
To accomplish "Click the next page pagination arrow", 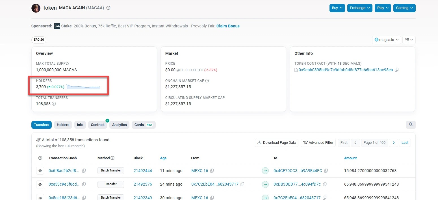I will (393, 143).
